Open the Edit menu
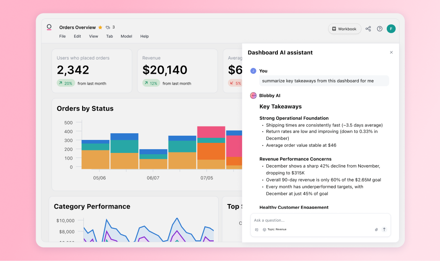 pyautogui.click(x=78, y=36)
